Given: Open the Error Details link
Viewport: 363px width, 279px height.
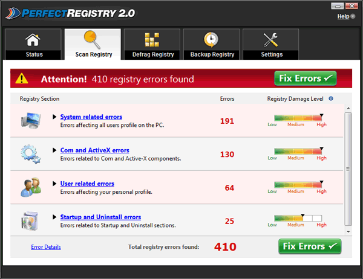Looking at the screenshot, I should click(x=46, y=247).
